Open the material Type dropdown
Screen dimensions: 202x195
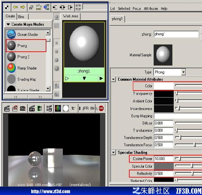tap(184, 72)
